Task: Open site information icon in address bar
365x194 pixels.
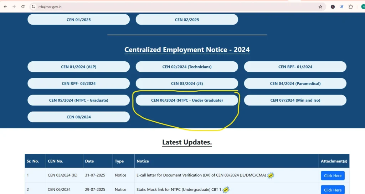Action: click(x=33, y=7)
